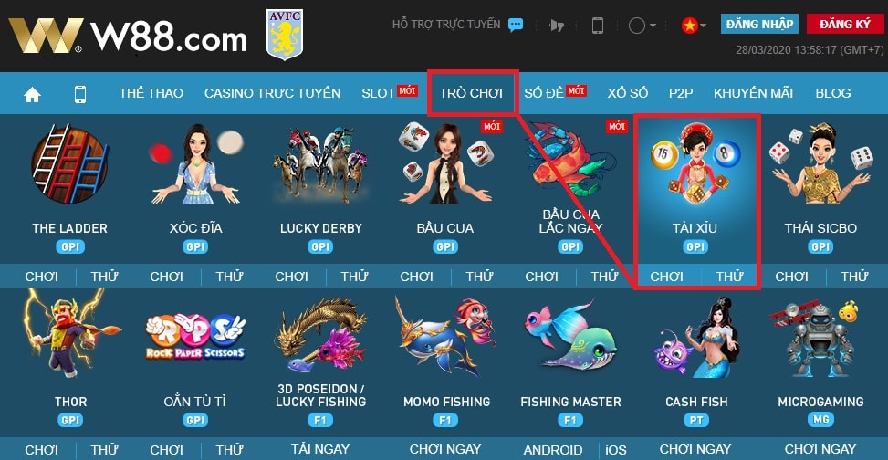Image resolution: width=888 pixels, height=460 pixels.
Task: Click the W88.com logo
Action: click(x=128, y=36)
